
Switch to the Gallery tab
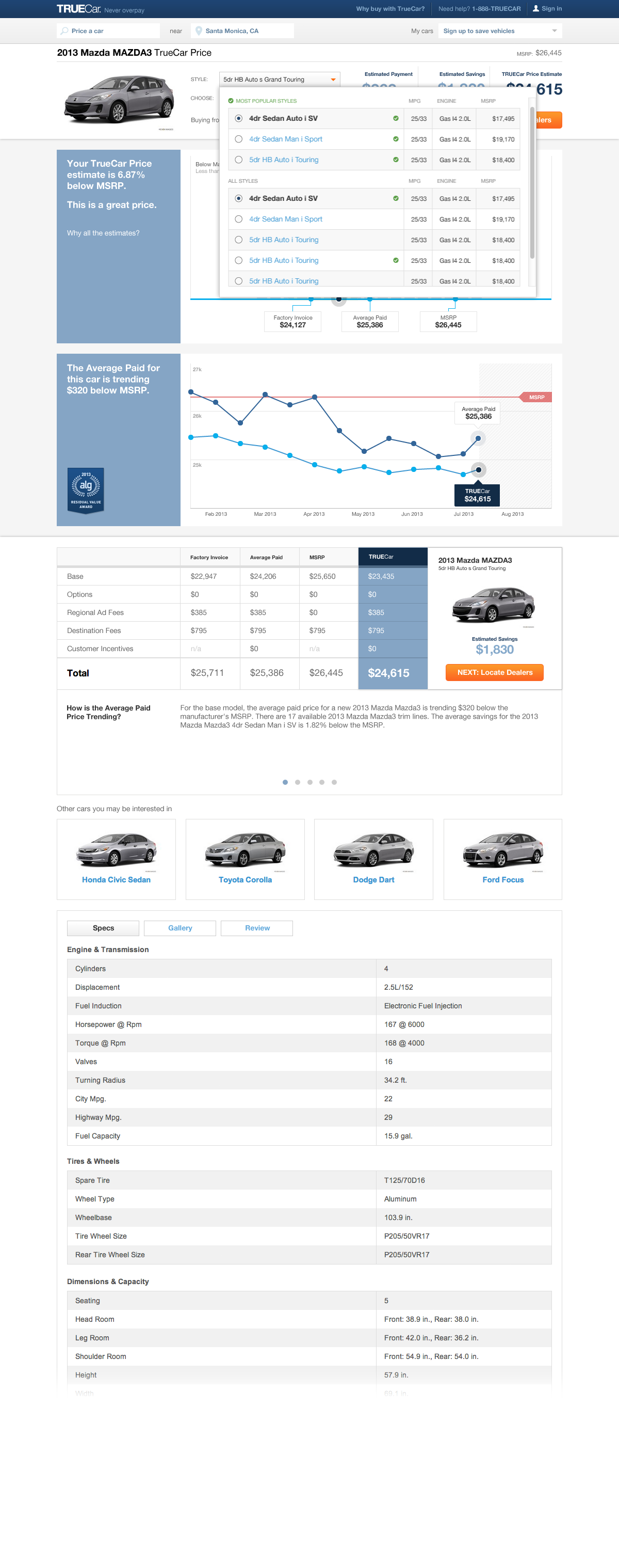point(181,928)
